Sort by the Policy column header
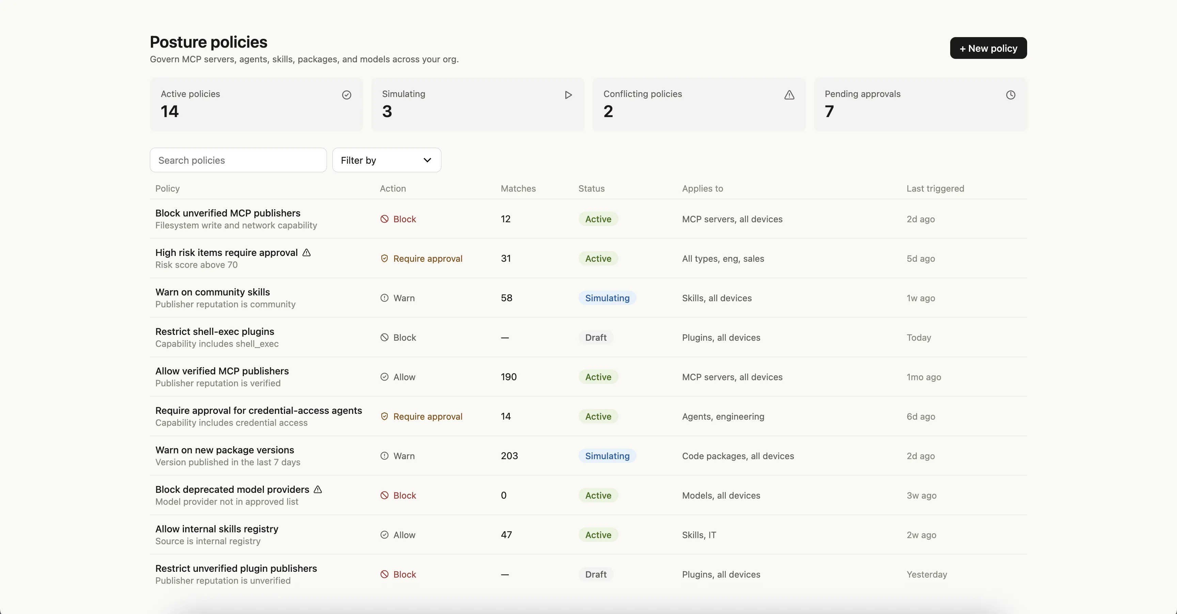 pos(167,189)
